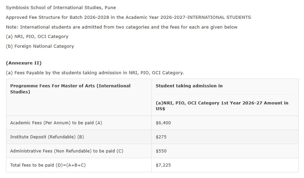Select the 'Institute Deposit (Refundable)' row label

click(47, 137)
